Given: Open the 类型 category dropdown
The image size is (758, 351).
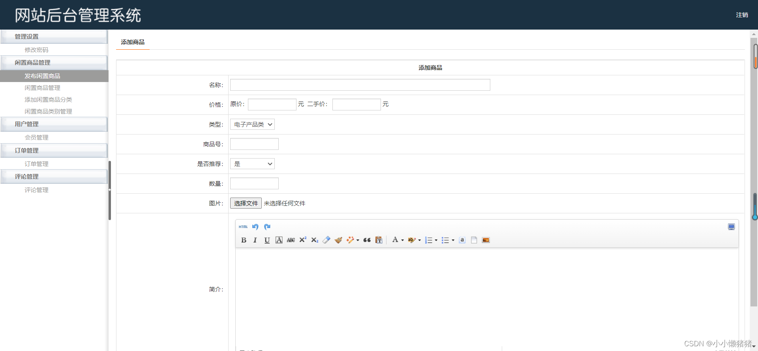Looking at the screenshot, I should pos(252,124).
